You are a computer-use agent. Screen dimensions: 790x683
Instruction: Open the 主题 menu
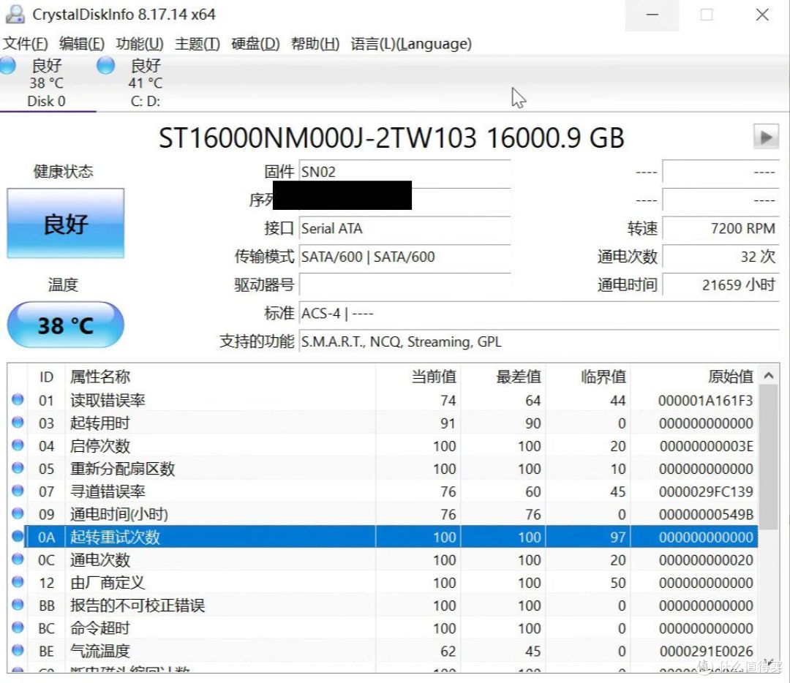pos(192,44)
